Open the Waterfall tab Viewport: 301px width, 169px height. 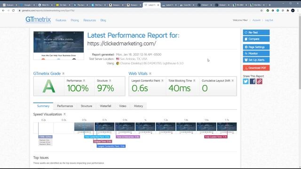click(x=105, y=106)
